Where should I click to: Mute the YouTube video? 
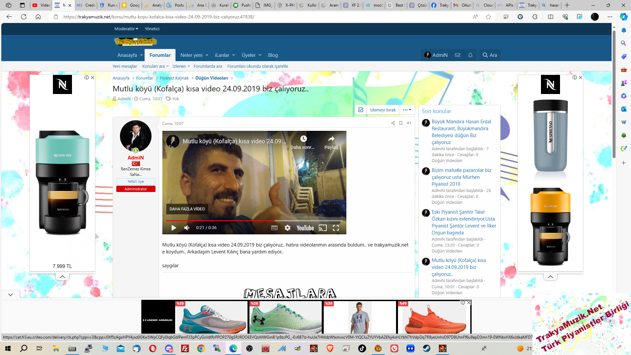pos(187,228)
